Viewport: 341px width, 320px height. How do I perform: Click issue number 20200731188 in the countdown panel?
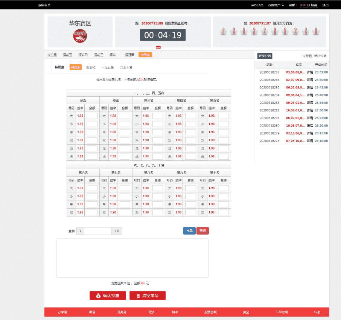point(152,23)
